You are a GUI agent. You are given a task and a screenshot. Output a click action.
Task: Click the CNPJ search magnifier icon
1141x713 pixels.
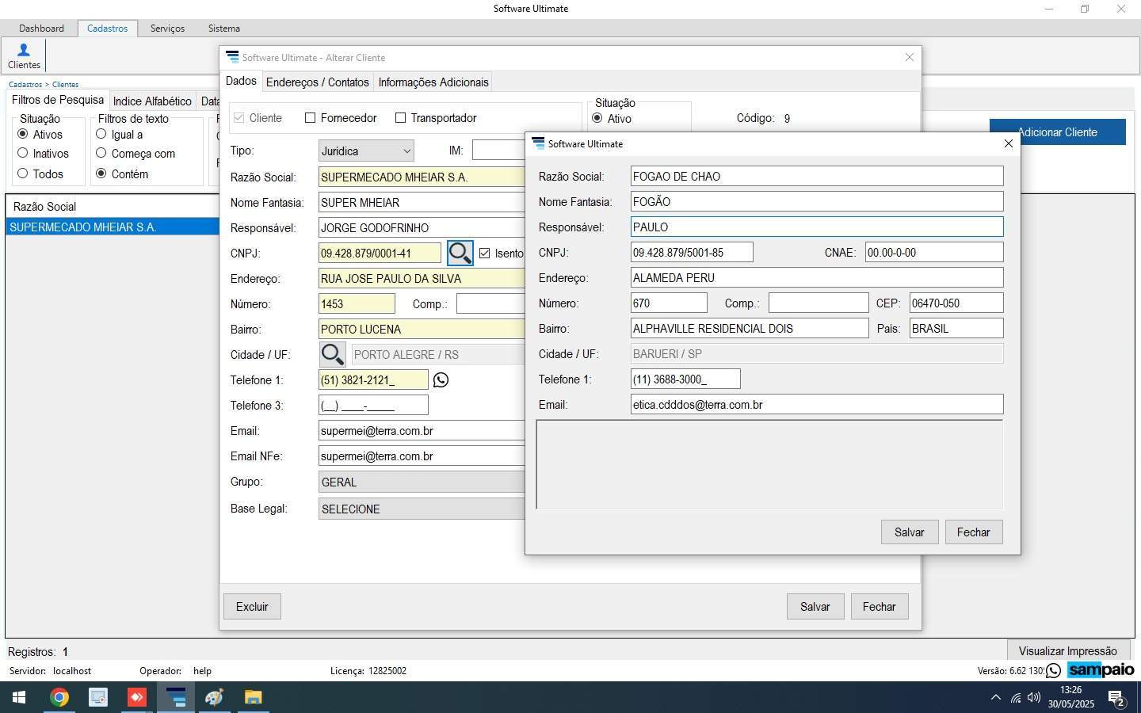[x=460, y=253]
